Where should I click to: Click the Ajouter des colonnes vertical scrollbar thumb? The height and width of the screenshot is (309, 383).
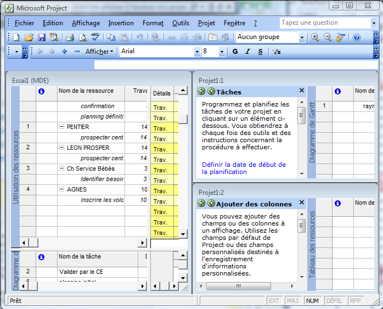[x=302, y=226]
